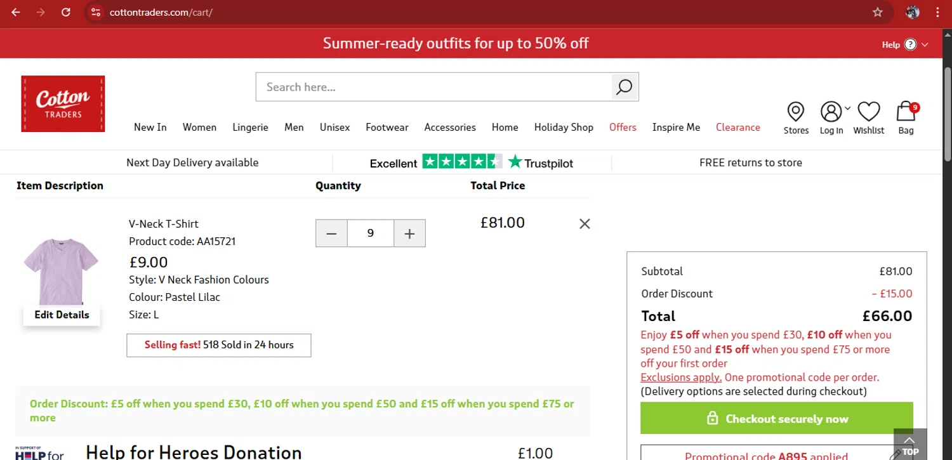
Task: Click the green Order Discount message bar
Action: pos(303,411)
